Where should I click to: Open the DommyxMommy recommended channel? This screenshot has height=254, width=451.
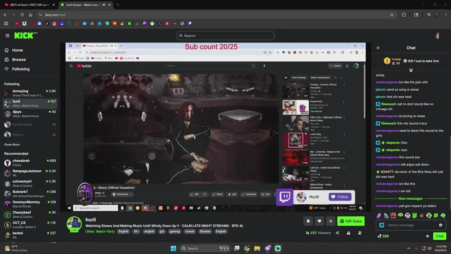click(30, 204)
